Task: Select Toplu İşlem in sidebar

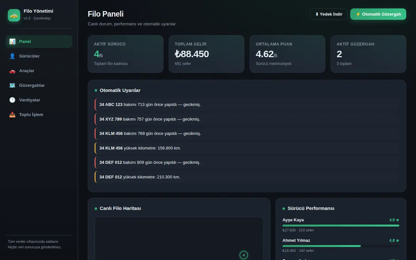Action: (x=39, y=114)
